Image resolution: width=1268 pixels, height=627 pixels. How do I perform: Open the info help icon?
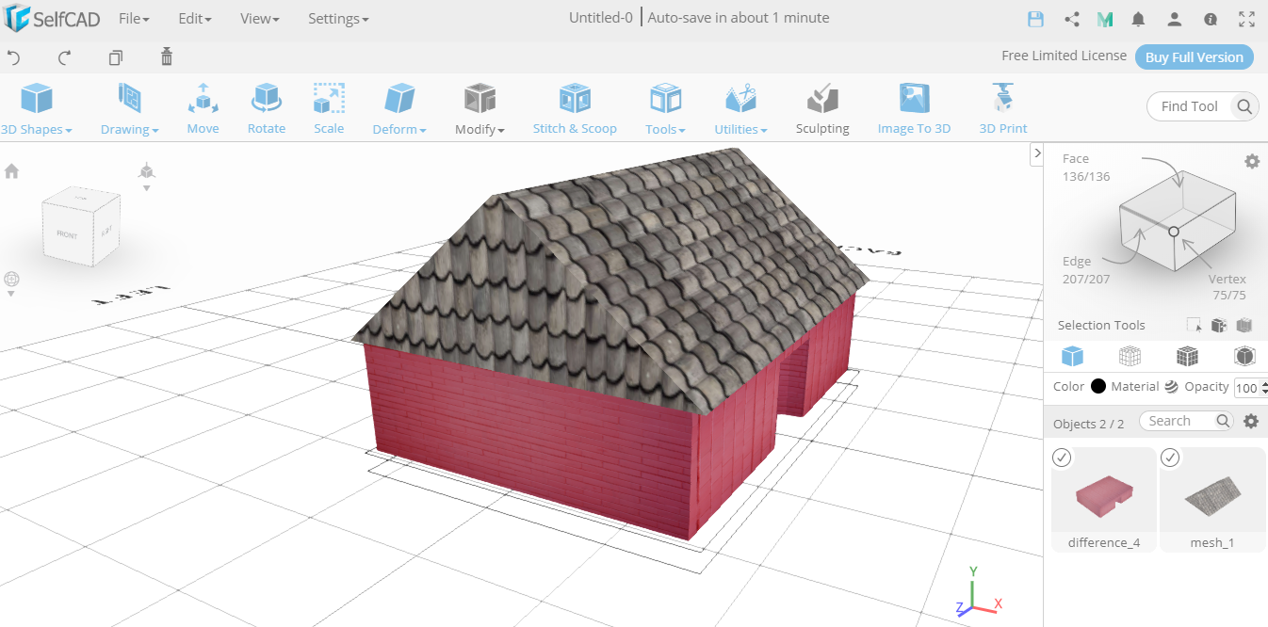[1211, 19]
